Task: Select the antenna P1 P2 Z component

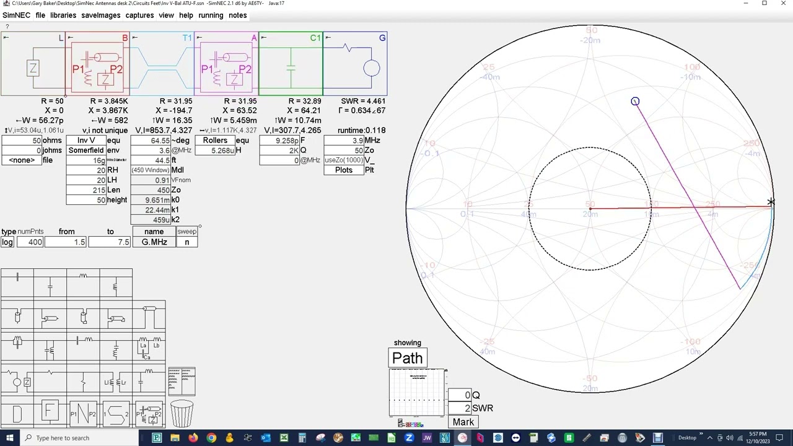Action: 149,413
